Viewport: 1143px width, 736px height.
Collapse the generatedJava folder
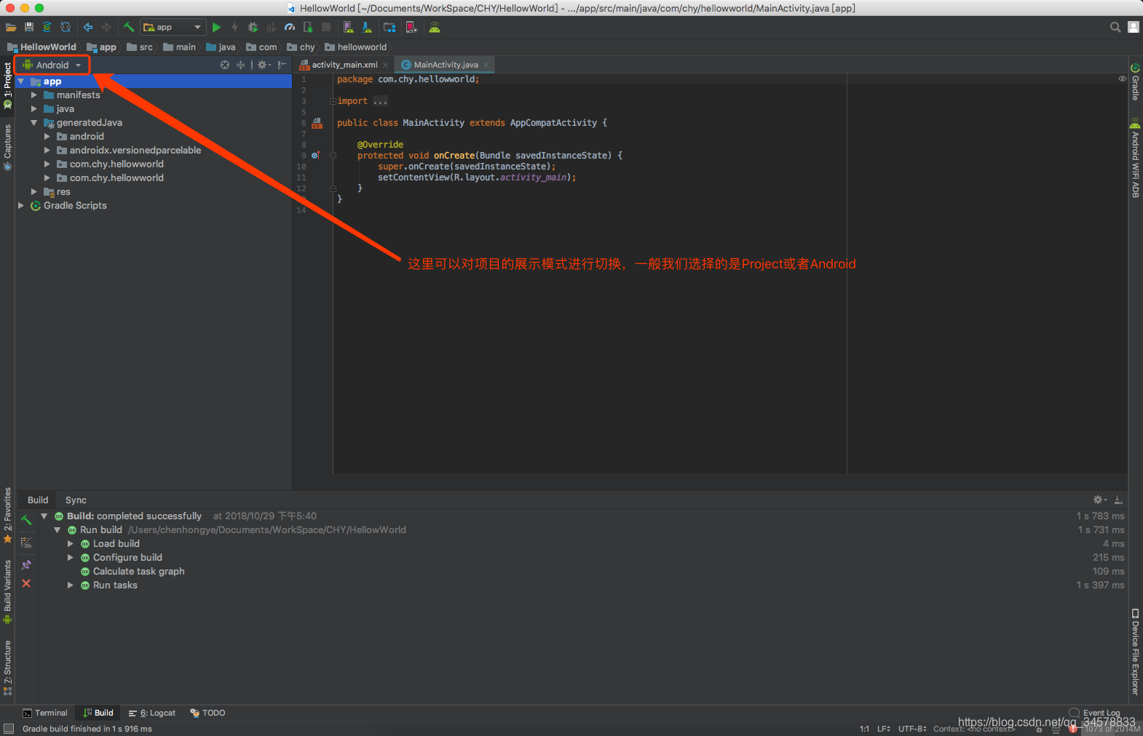tap(33, 123)
